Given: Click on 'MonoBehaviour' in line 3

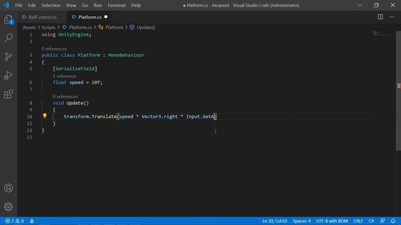Looking at the screenshot, I should tap(126, 55).
